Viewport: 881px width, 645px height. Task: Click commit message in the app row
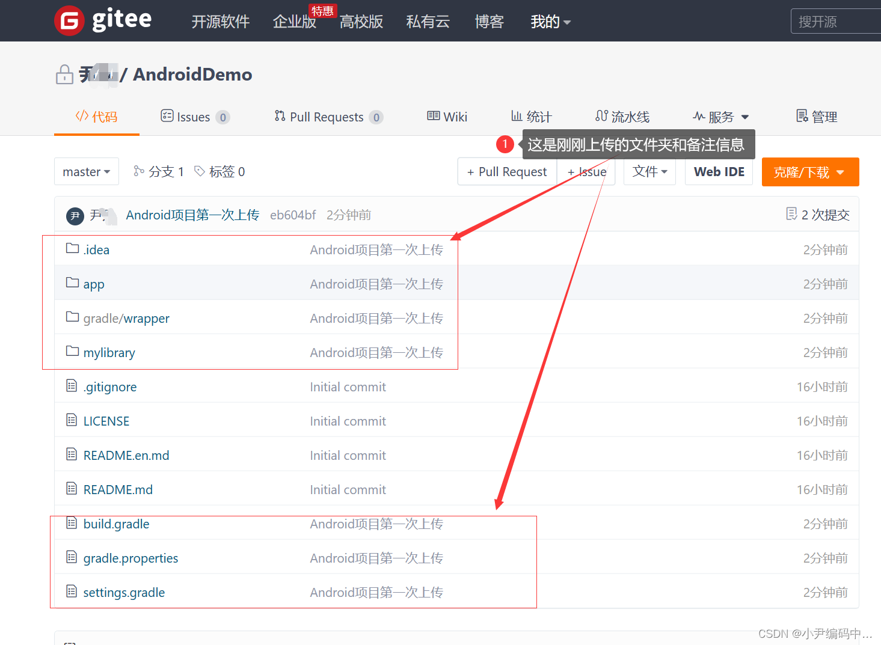click(x=376, y=284)
